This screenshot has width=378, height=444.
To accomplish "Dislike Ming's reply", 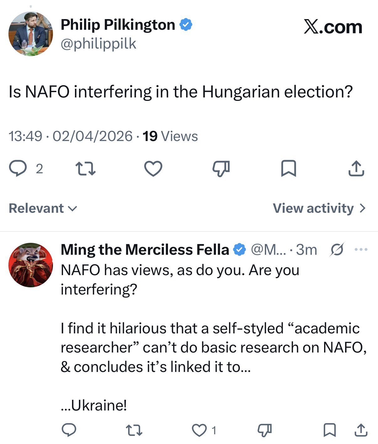I will [265, 430].
